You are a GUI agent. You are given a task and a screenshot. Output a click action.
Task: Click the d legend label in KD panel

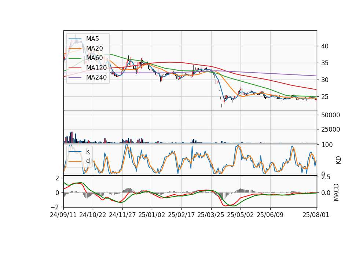point(88,161)
